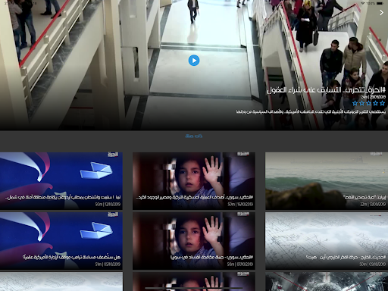Click the middle rating star
The width and height of the screenshot is (388, 291).
pos(368,103)
